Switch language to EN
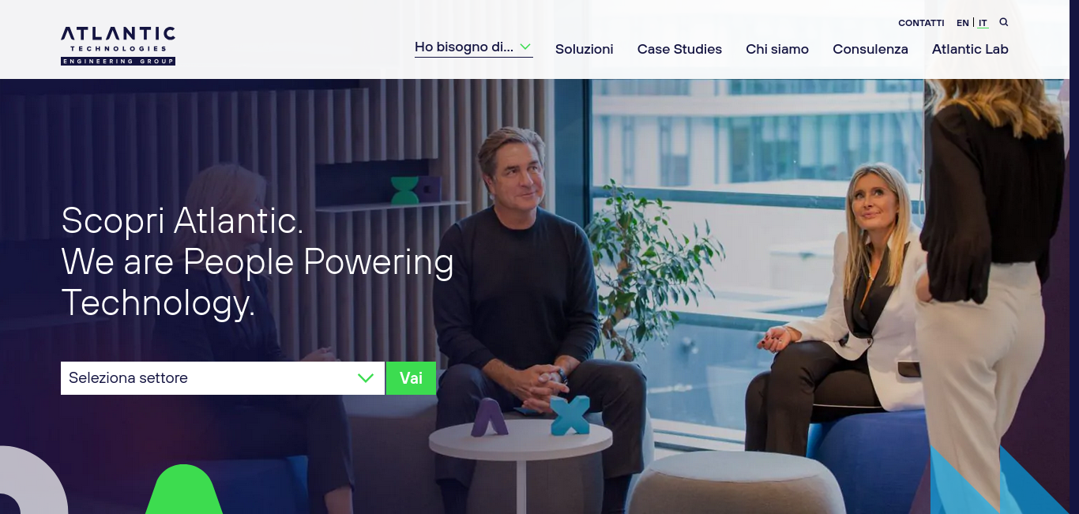 963,23
